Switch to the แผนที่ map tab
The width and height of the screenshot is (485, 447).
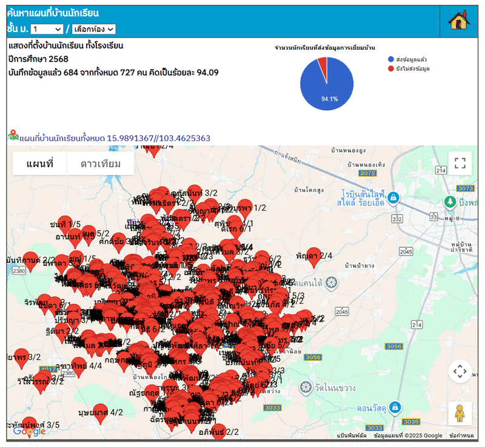point(40,164)
